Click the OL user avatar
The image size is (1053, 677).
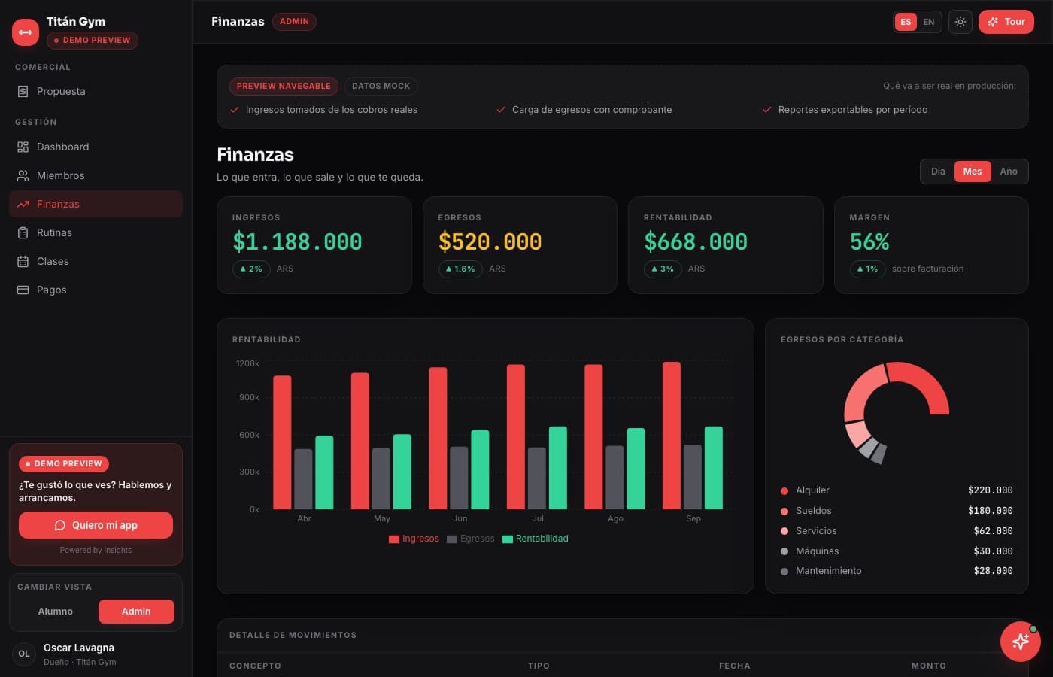24,654
